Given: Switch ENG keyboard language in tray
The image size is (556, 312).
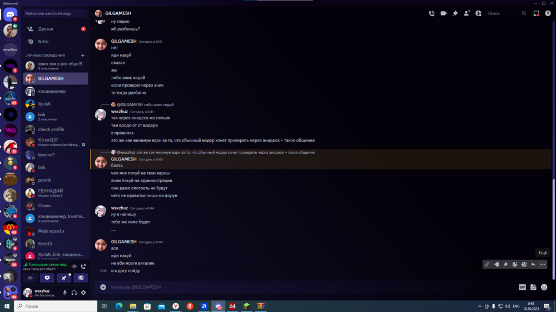Looking at the screenshot, I should click(516, 306).
